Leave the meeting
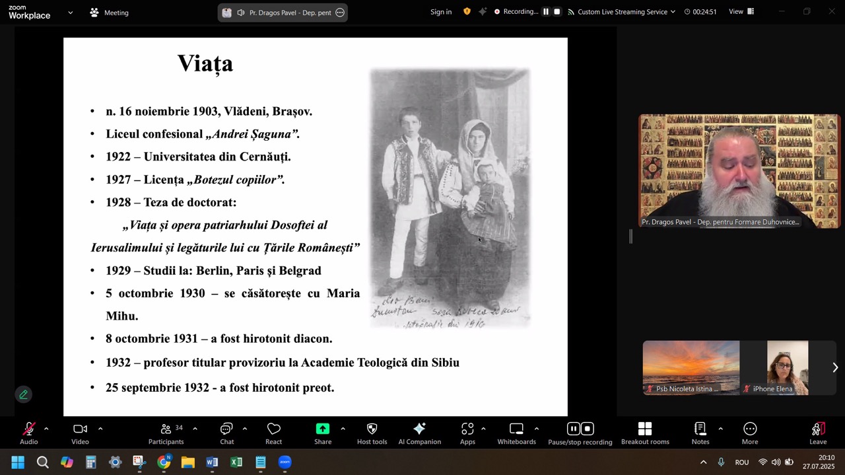The width and height of the screenshot is (845, 475). (818, 433)
